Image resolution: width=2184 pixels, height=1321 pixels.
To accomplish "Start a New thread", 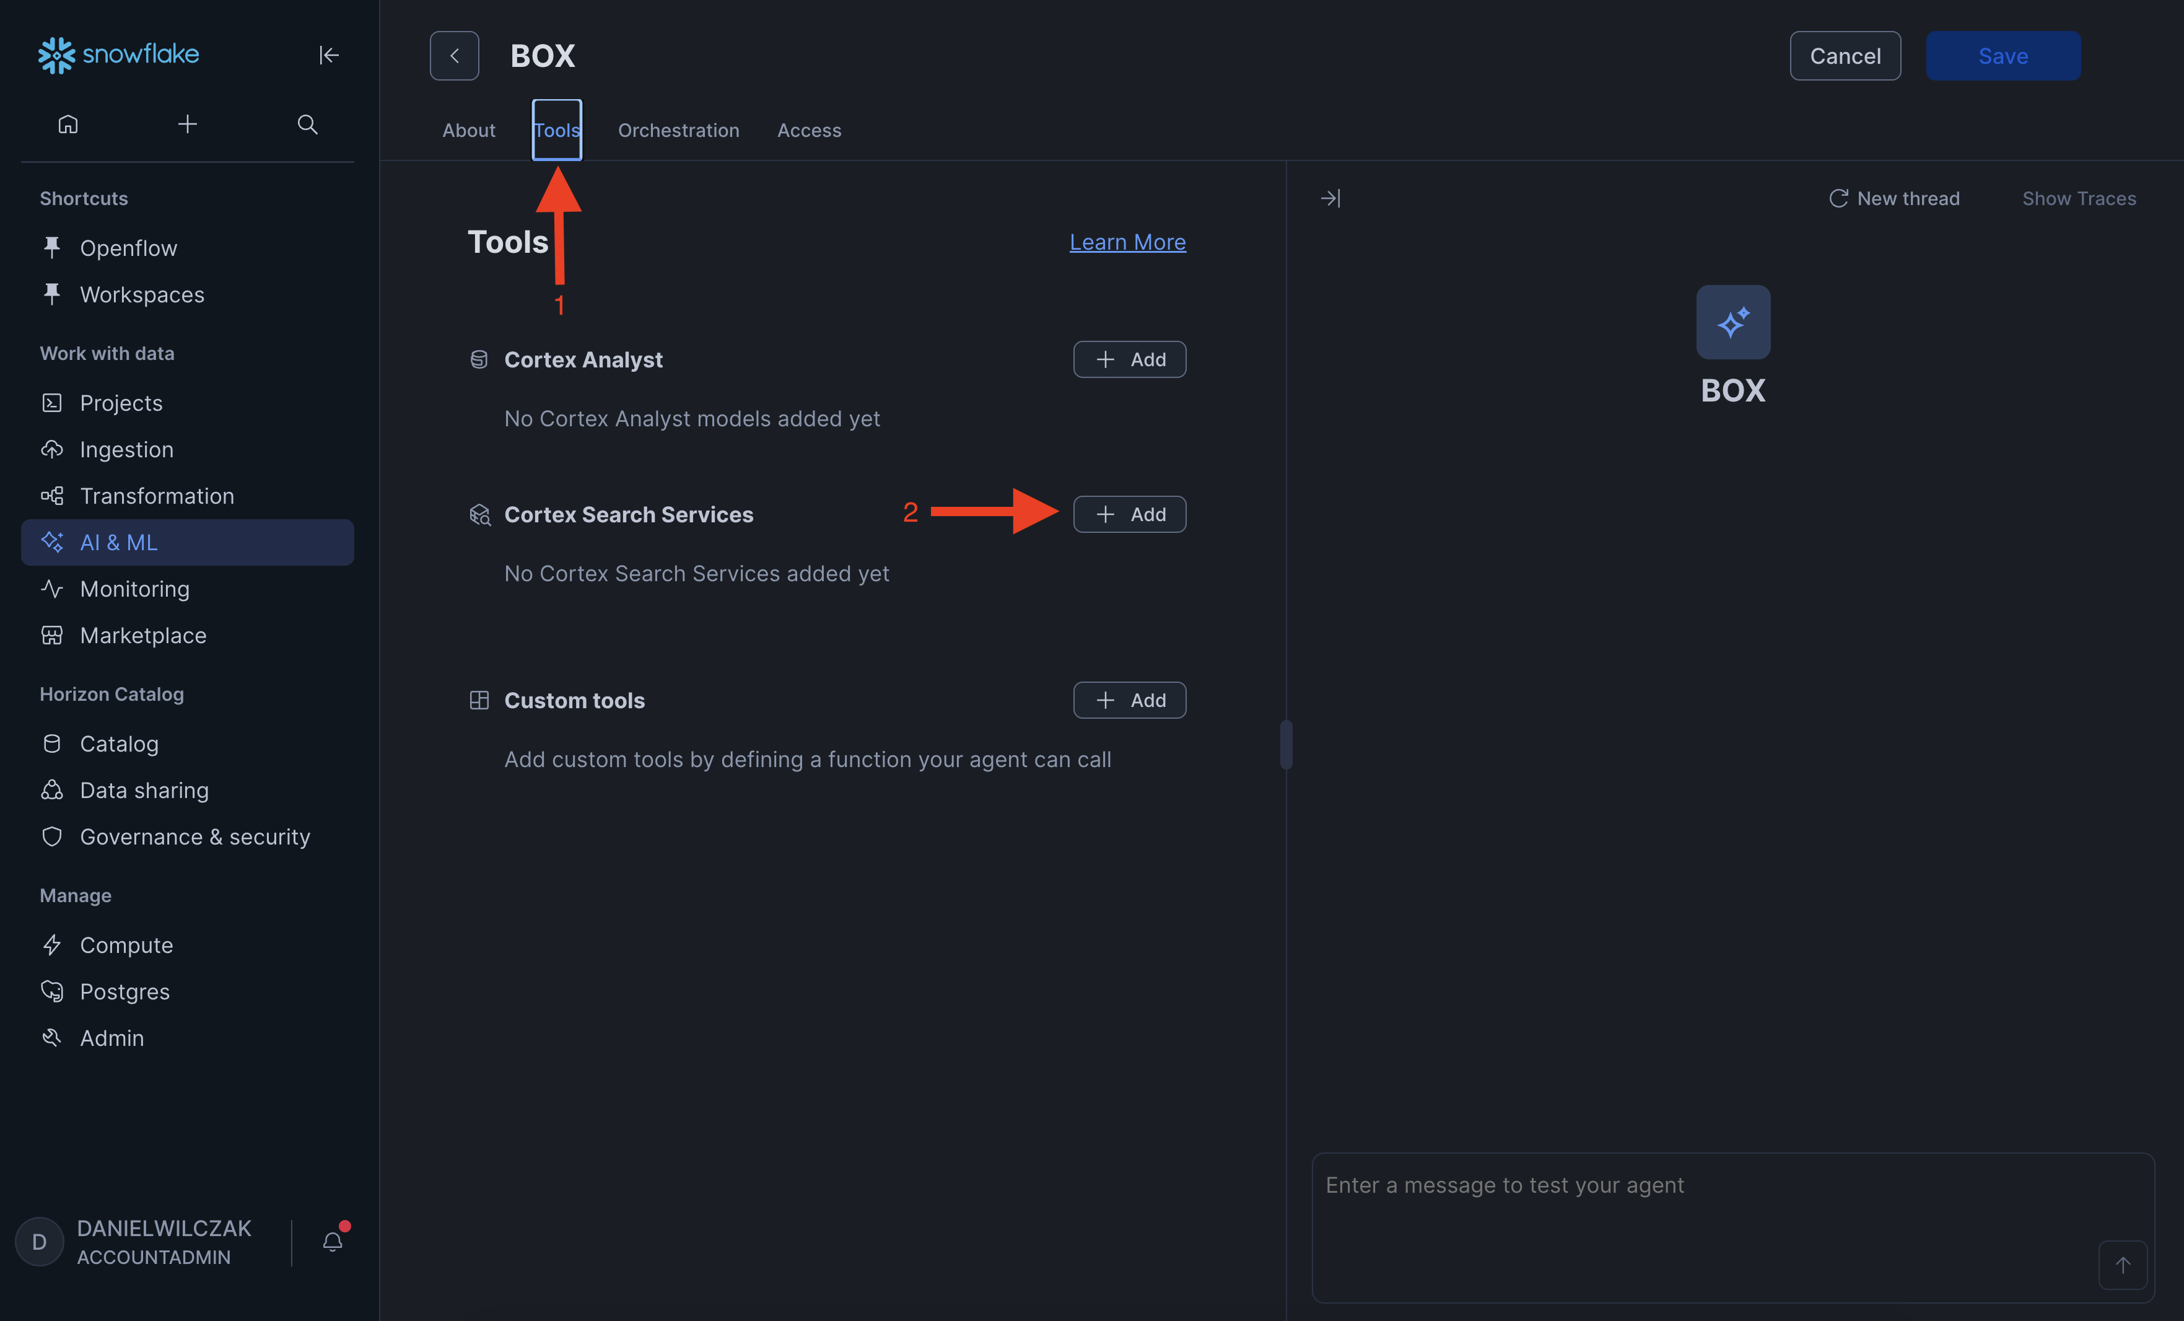I will [1894, 199].
